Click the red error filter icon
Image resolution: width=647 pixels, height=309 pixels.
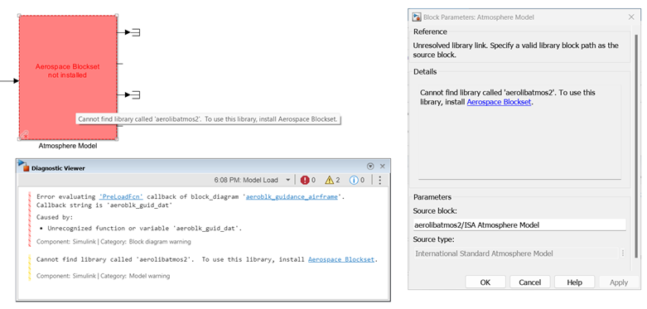(305, 180)
